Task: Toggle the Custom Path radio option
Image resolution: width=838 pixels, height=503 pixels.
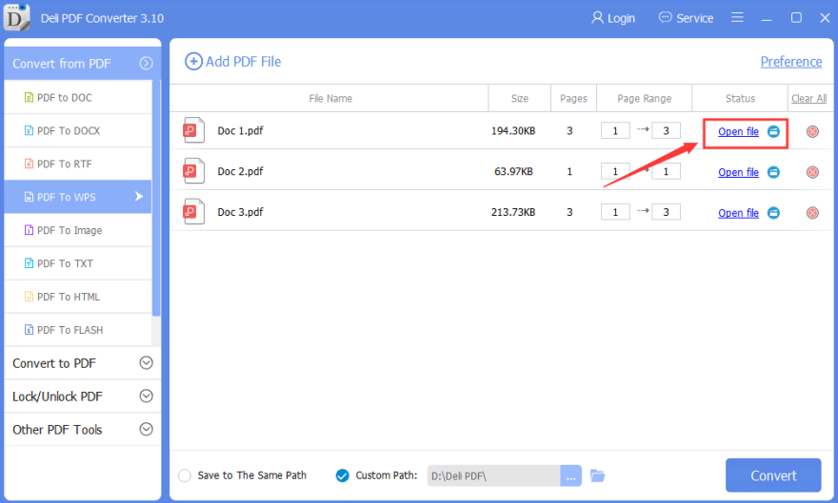Action: tap(342, 475)
